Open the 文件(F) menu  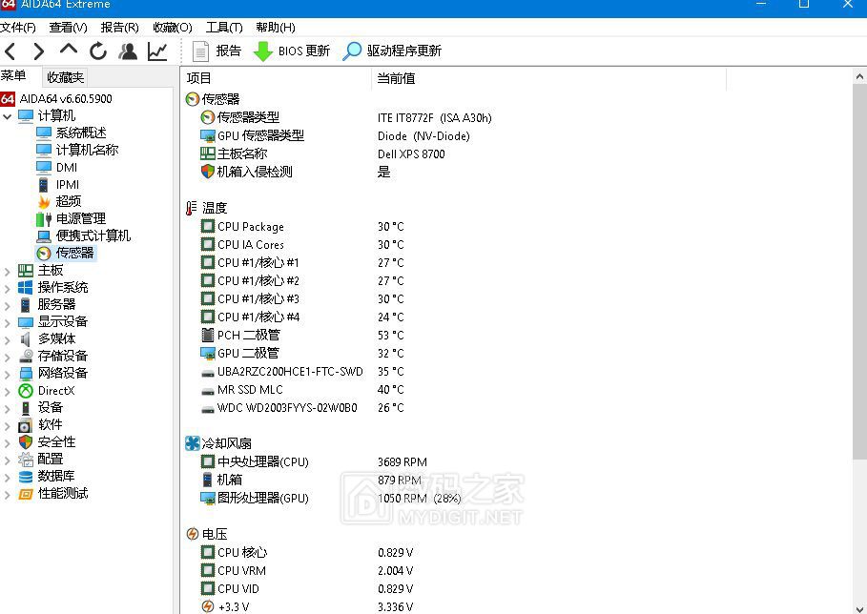pos(18,27)
